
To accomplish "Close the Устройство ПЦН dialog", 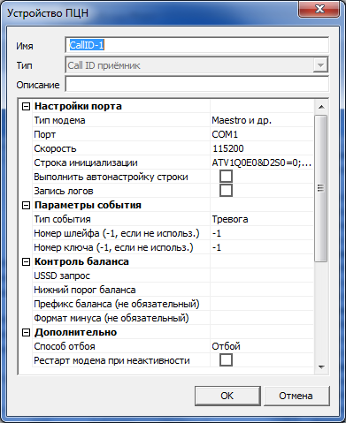I will point(319,10).
